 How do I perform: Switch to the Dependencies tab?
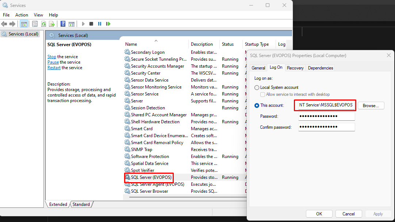tap(321, 68)
